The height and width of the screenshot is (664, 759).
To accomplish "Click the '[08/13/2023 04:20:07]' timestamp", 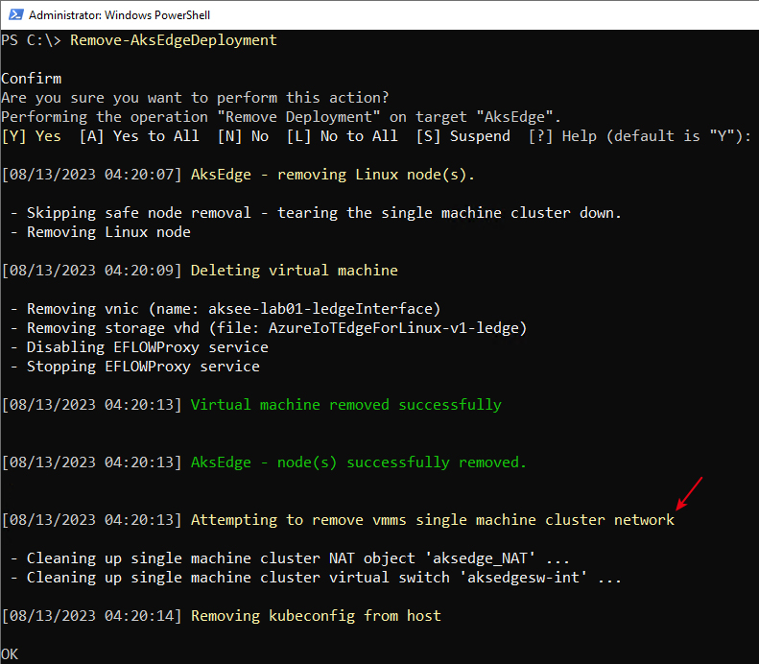I will [x=92, y=175].
